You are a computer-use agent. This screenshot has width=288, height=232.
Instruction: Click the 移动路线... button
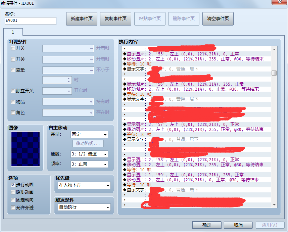(x=88, y=143)
